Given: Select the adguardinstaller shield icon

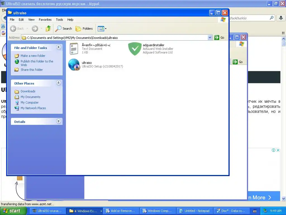Looking at the screenshot, I should pyautogui.click(x=135, y=49).
